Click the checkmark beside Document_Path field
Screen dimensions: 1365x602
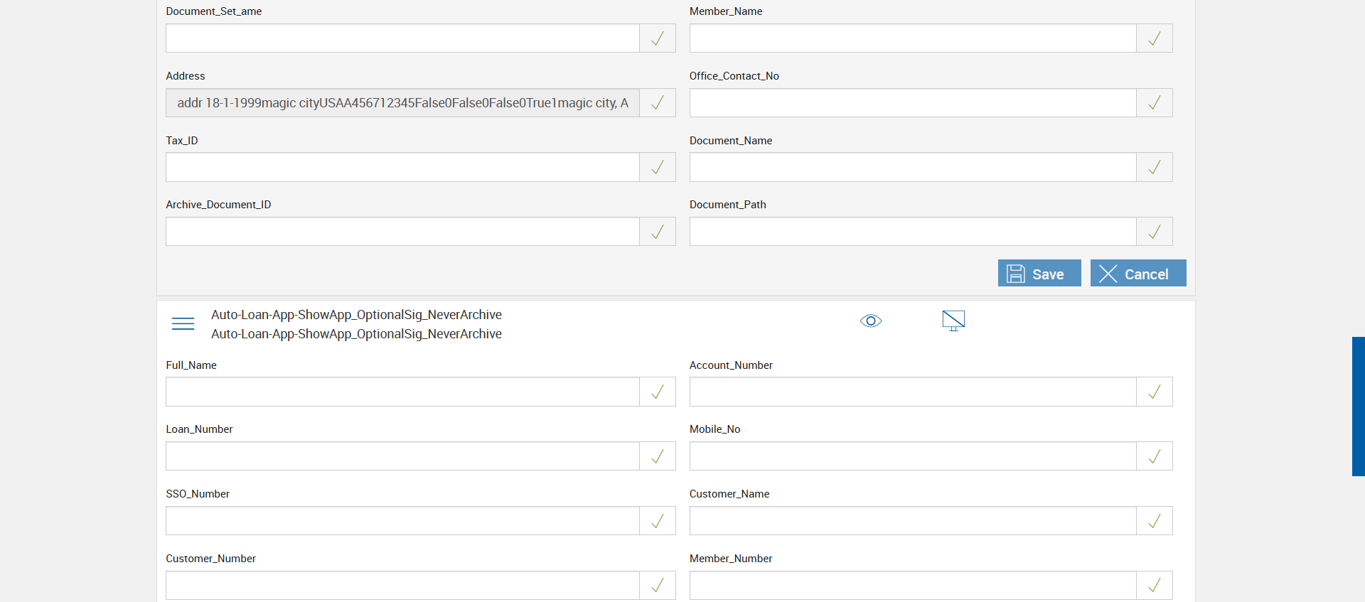[x=1154, y=232]
